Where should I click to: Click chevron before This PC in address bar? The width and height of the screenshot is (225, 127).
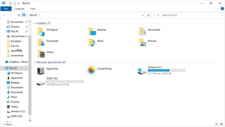coord(27,15)
